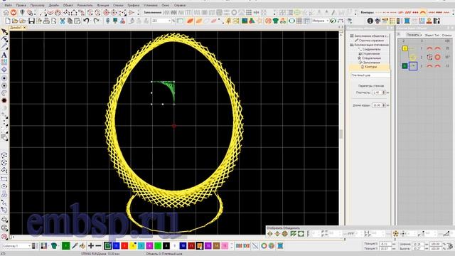Select Соединители in properties list
Screen dimensions: 455x256
point(370,49)
